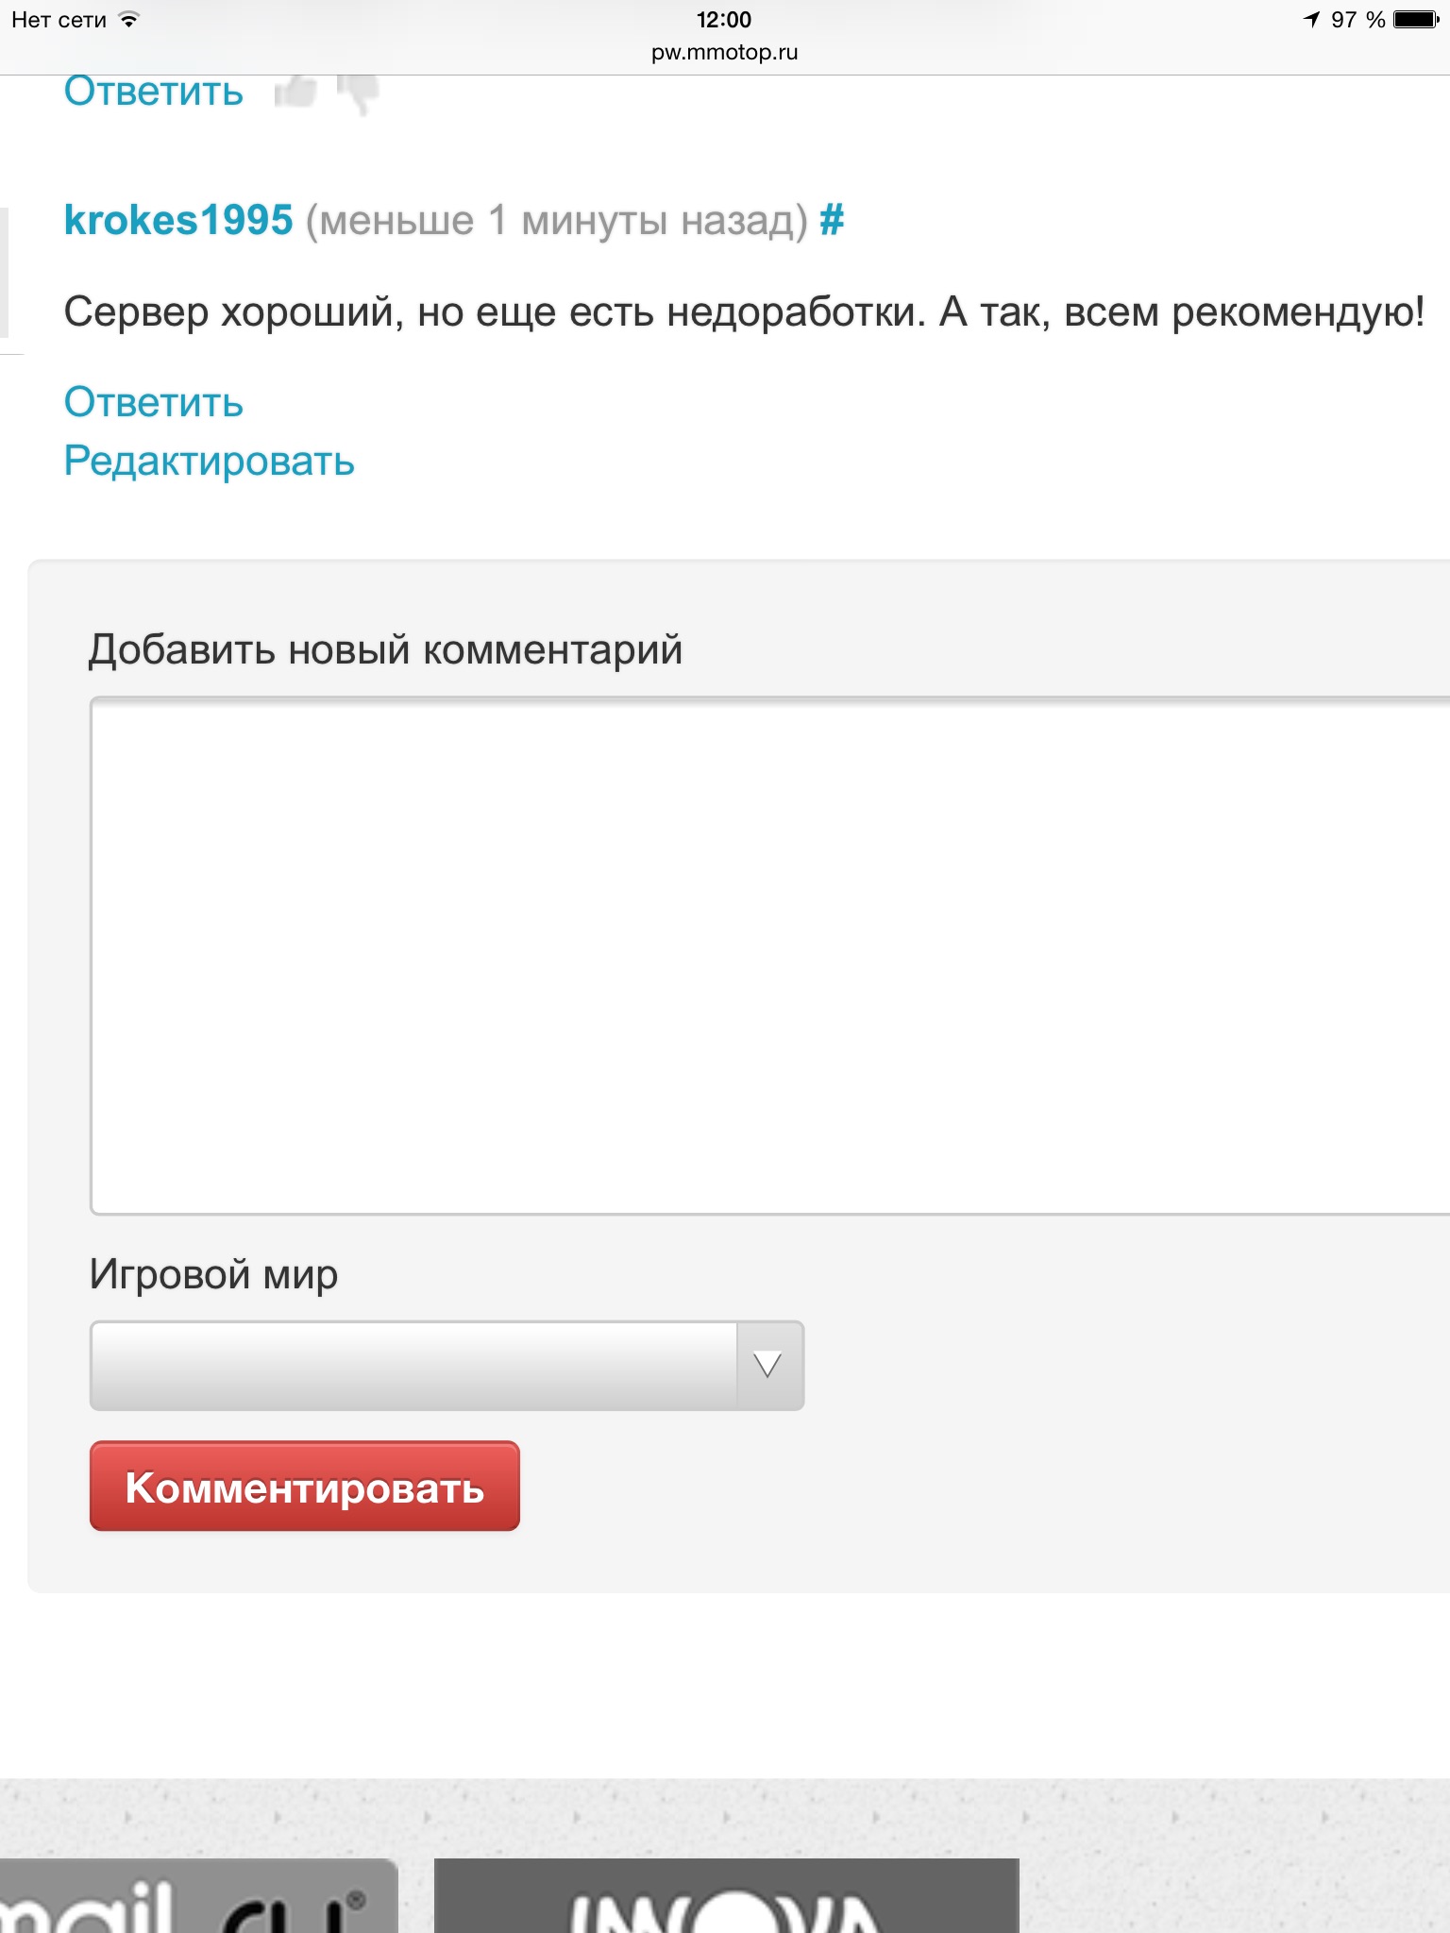Click the thumbs up icon on the top comment
The height and width of the screenshot is (1933, 1450).
(x=295, y=92)
